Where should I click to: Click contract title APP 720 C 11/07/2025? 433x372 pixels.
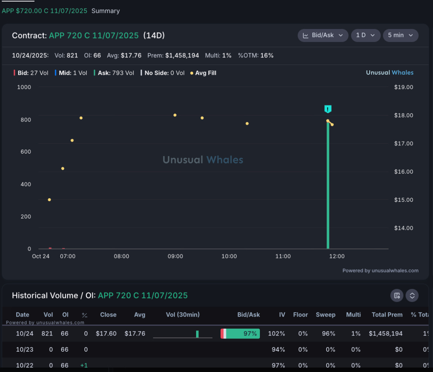(x=94, y=35)
